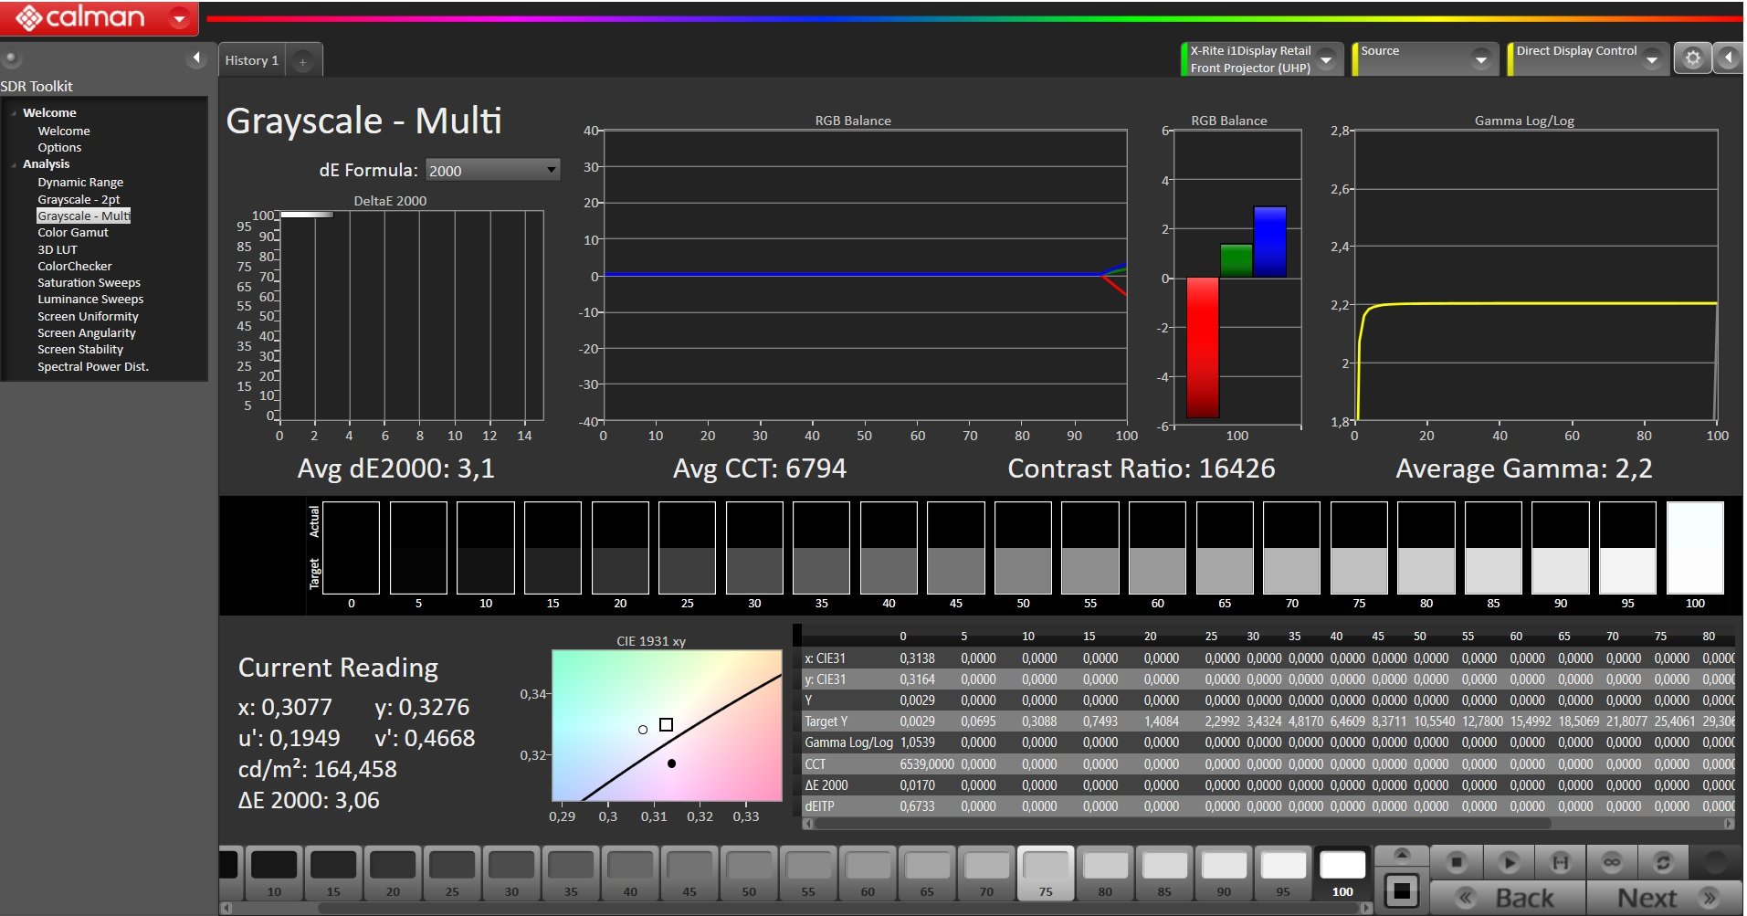The width and height of the screenshot is (1747, 916).
Task: Add a new history tab with plus
Action: tap(302, 61)
